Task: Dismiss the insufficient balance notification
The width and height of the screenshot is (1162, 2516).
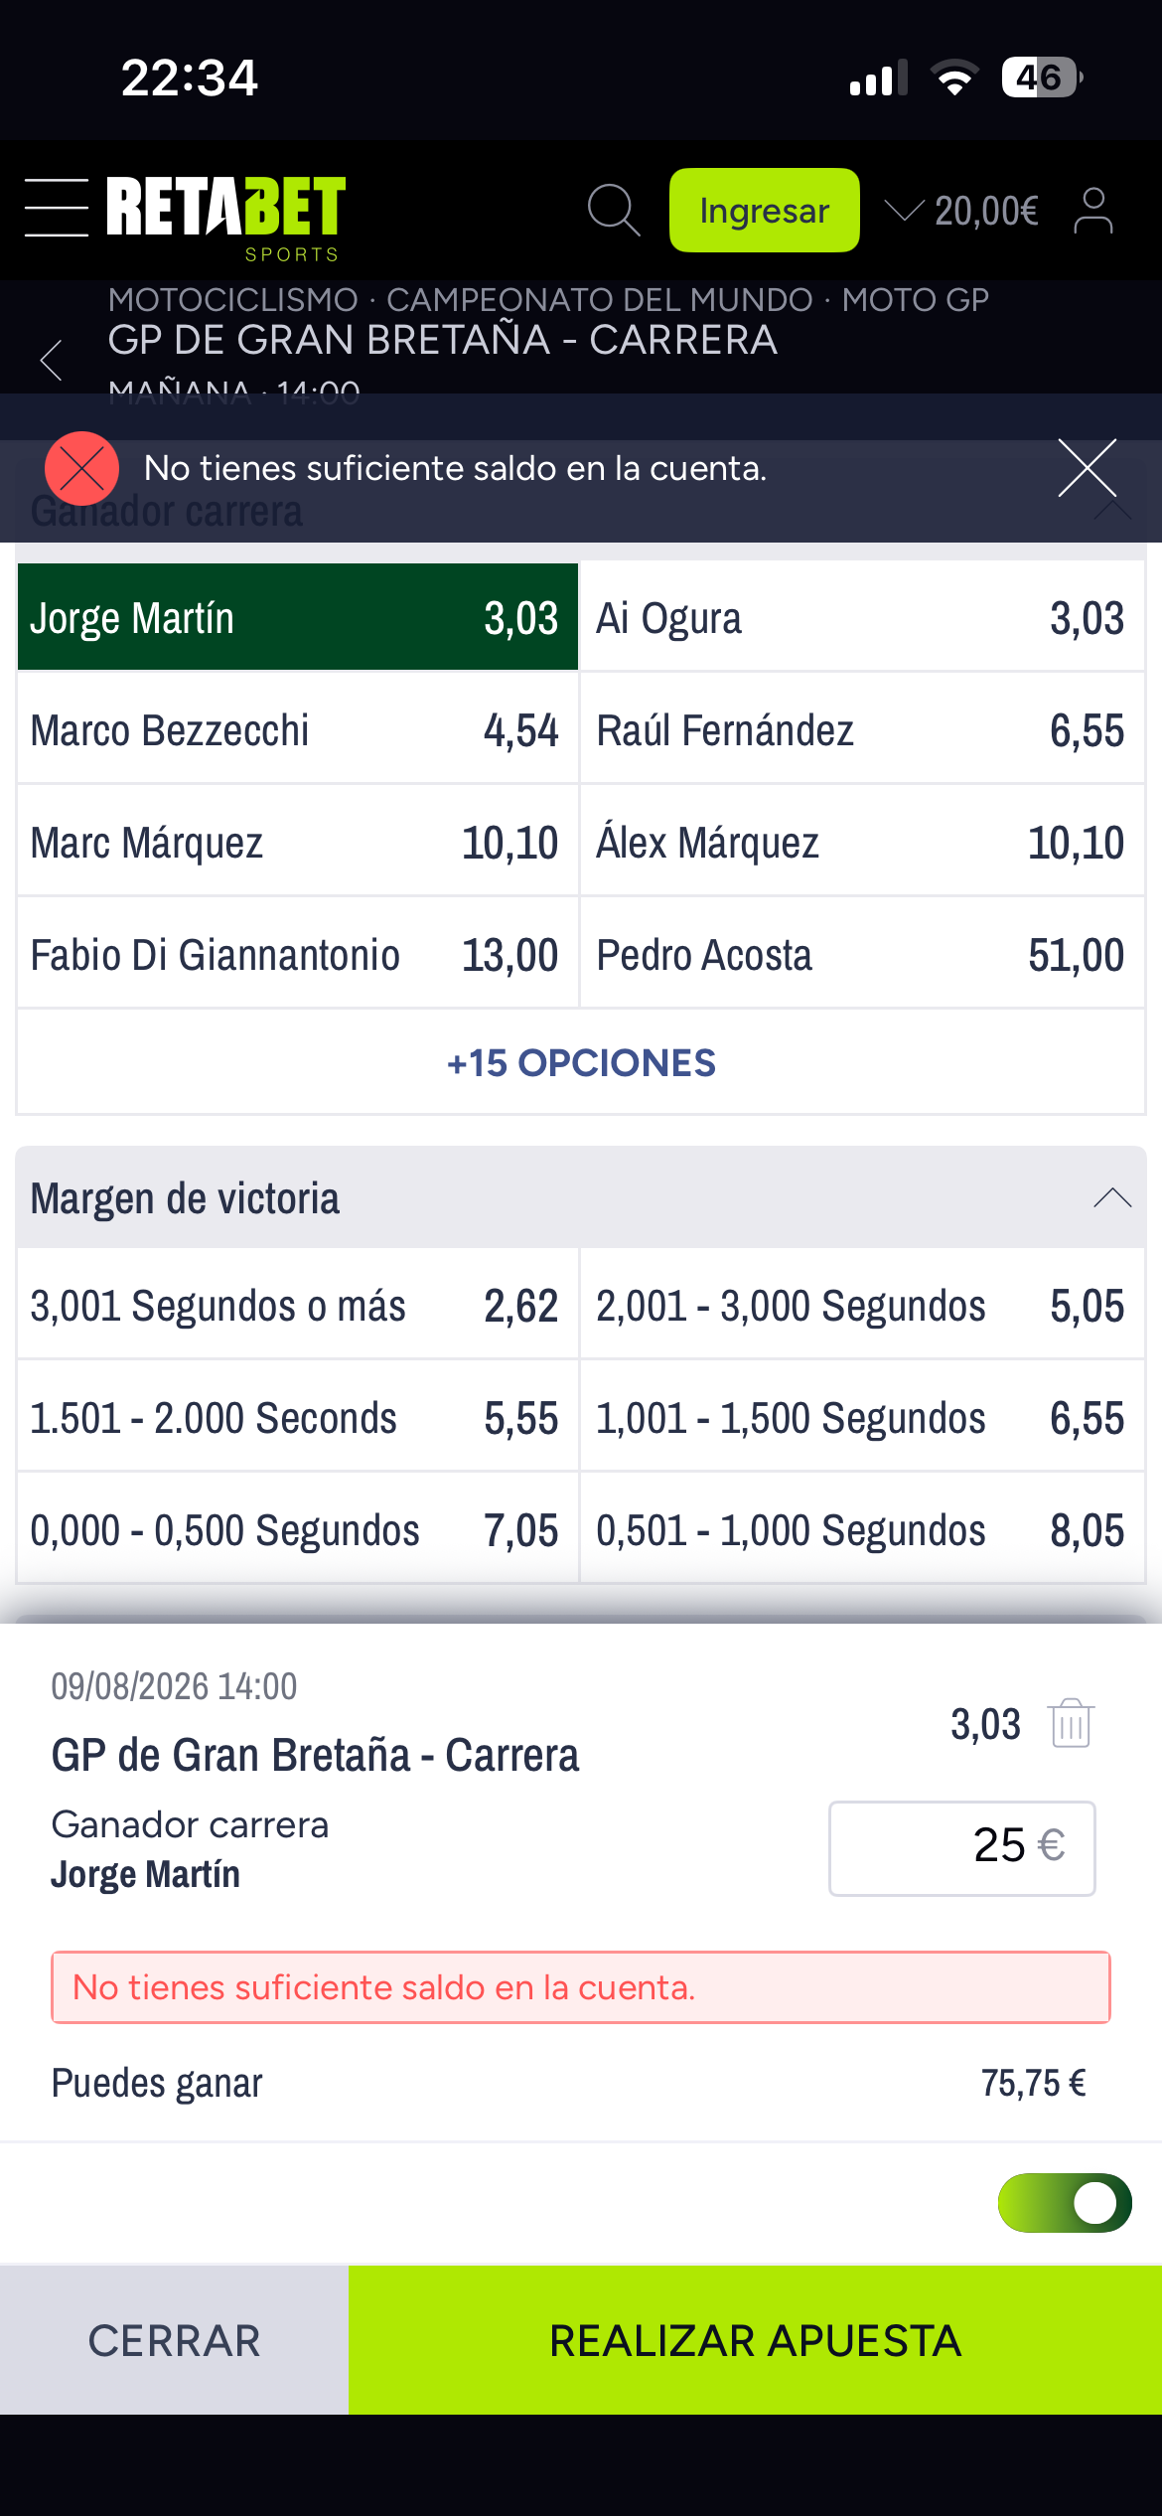Action: [1088, 468]
